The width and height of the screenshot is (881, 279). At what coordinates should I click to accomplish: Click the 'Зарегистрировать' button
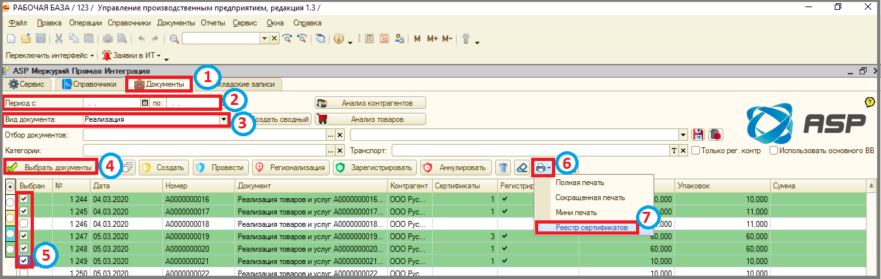click(375, 168)
